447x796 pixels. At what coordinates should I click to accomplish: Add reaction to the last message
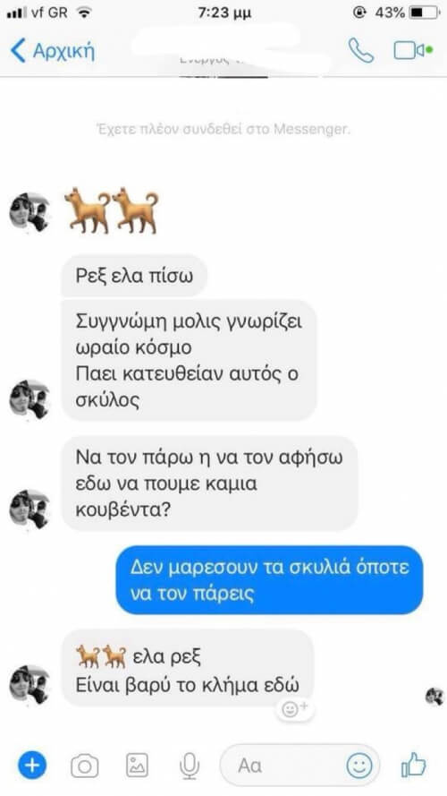[294, 708]
